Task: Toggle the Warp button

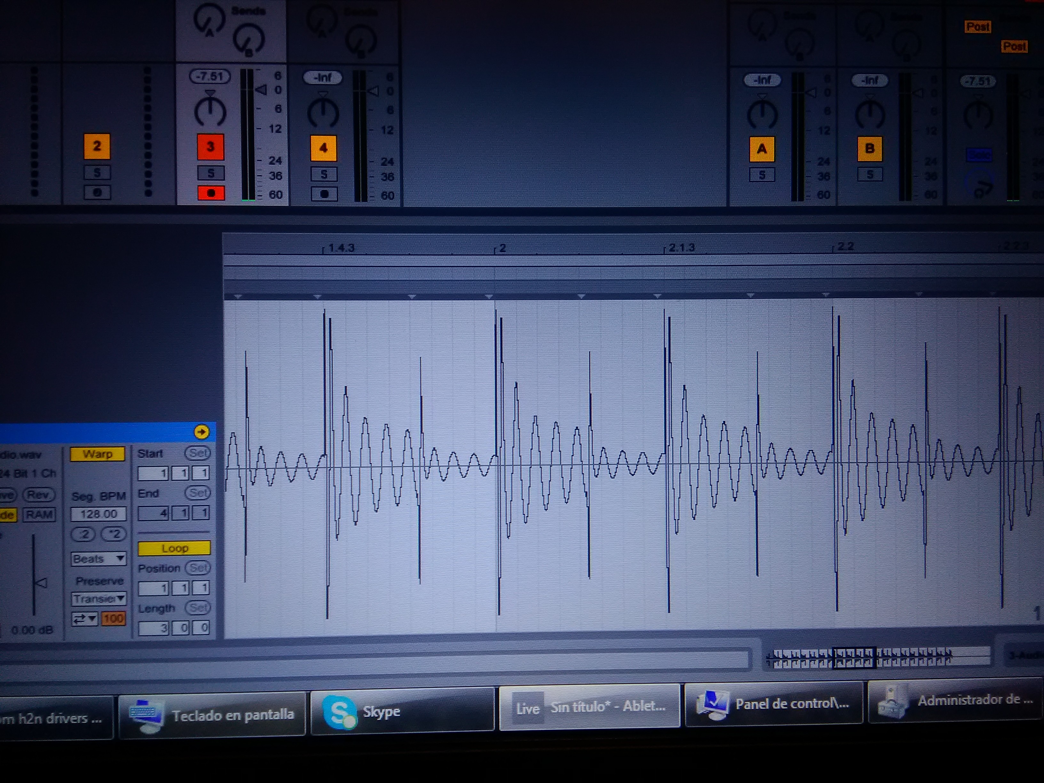Action: click(x=98, y=454)
